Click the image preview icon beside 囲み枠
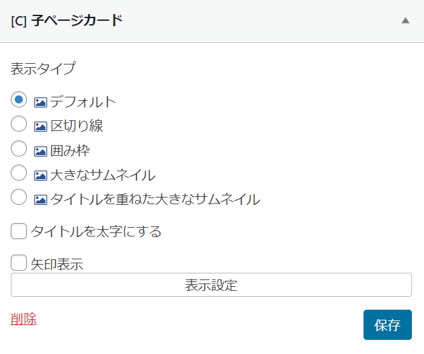 tap(40, 151)
